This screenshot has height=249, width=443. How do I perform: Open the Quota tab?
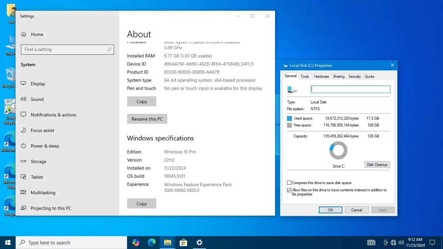369,77
